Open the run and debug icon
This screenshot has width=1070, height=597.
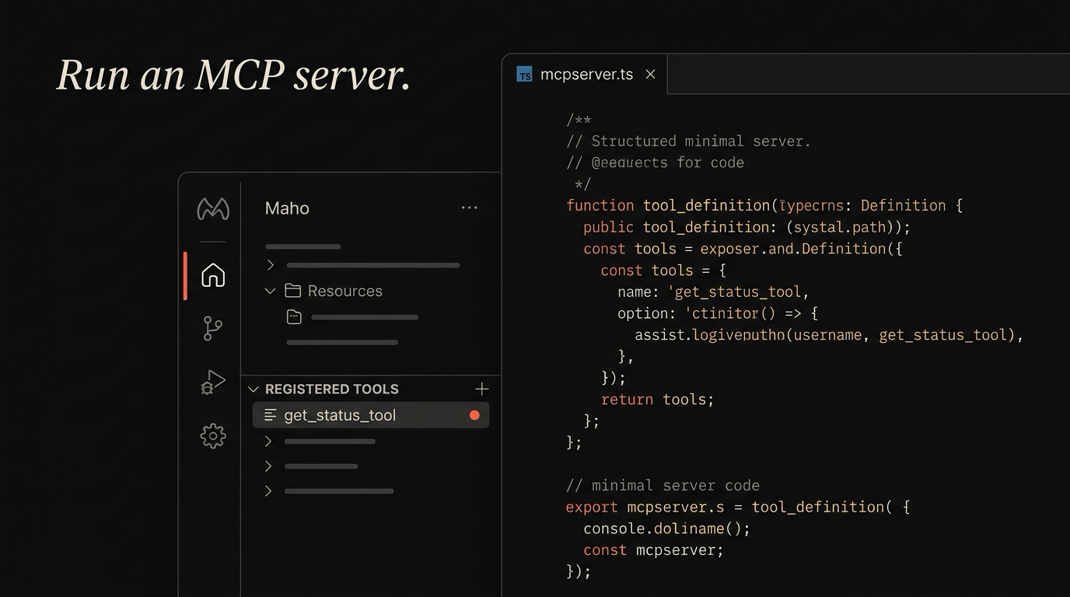(213, 382)
